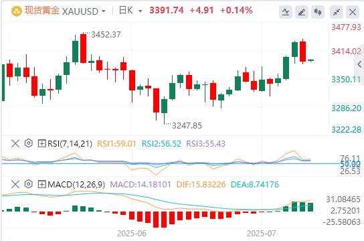Click the latest small green candlestick
The image size is (364, 241).
tap(311, 60)
